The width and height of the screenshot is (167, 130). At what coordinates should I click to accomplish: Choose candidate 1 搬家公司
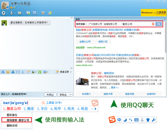pos(12,109)
